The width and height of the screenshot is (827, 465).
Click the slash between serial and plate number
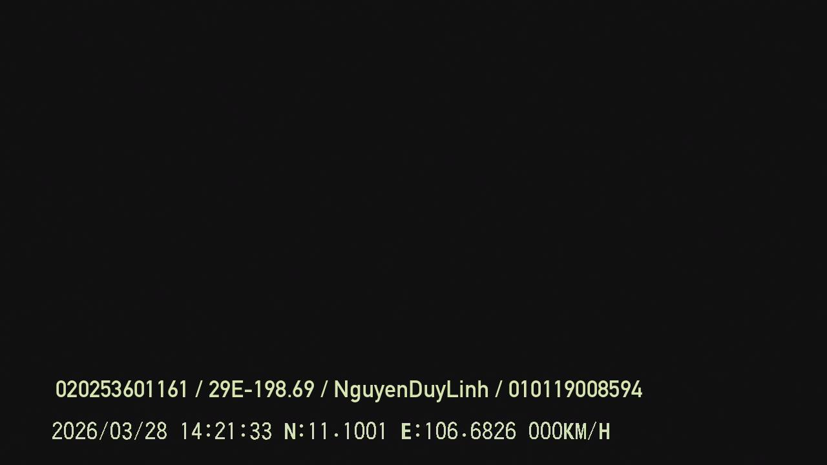[x=198, y=389]
